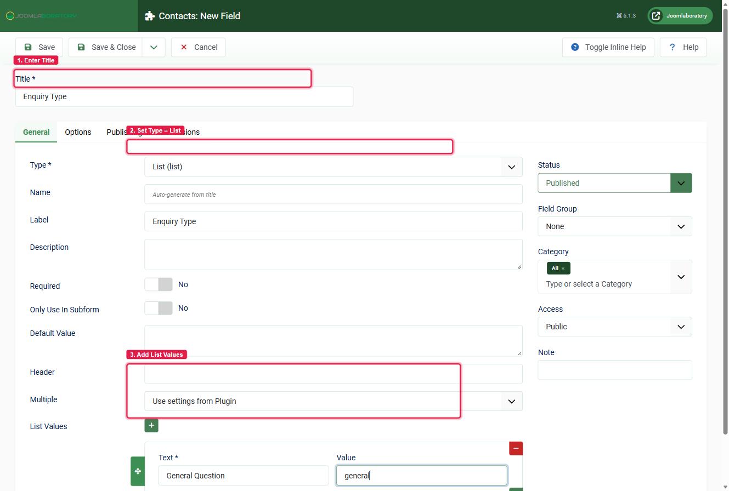Click the Description textarea

334,254
